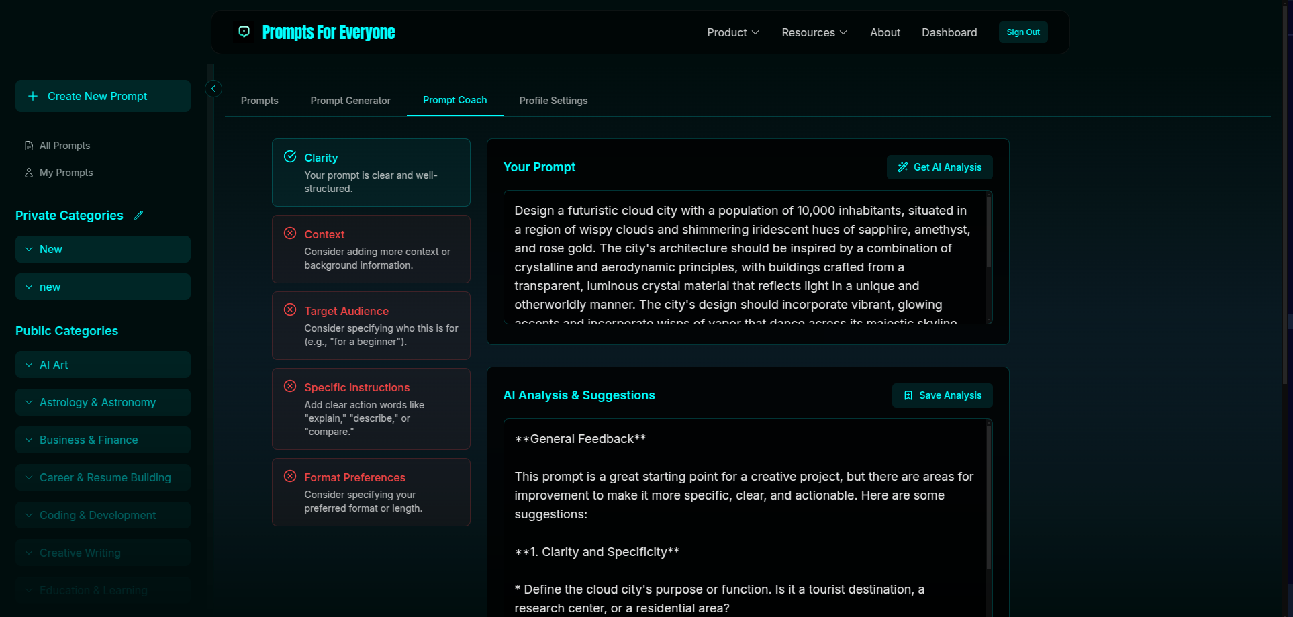The image size is (1293, 617).
Task: Click the Specific Instructions red X icon
Action: pos(290,386)
